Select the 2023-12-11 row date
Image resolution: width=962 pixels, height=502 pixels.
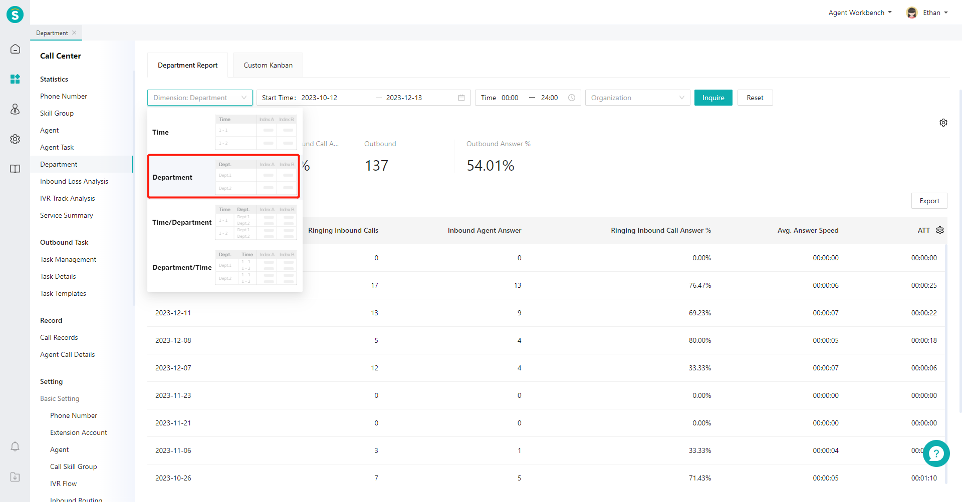pyautogui.click(x=173, y=313)
